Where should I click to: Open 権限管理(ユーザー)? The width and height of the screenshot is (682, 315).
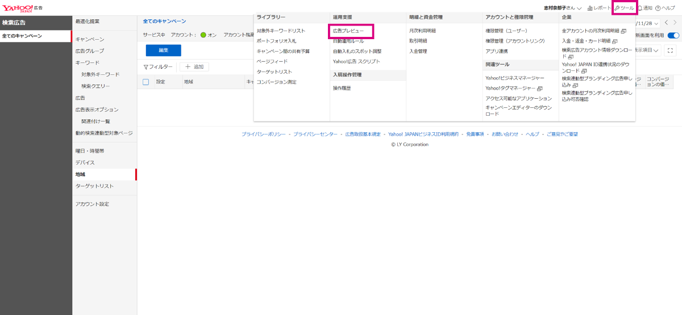point(506,30)
